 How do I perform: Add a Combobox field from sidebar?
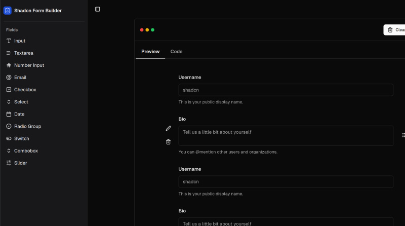pos(26,150)
